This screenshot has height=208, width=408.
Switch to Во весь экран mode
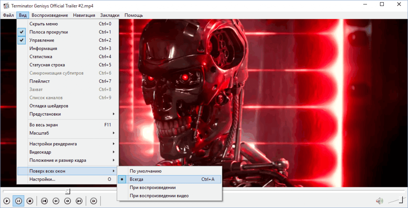[68, 125]
